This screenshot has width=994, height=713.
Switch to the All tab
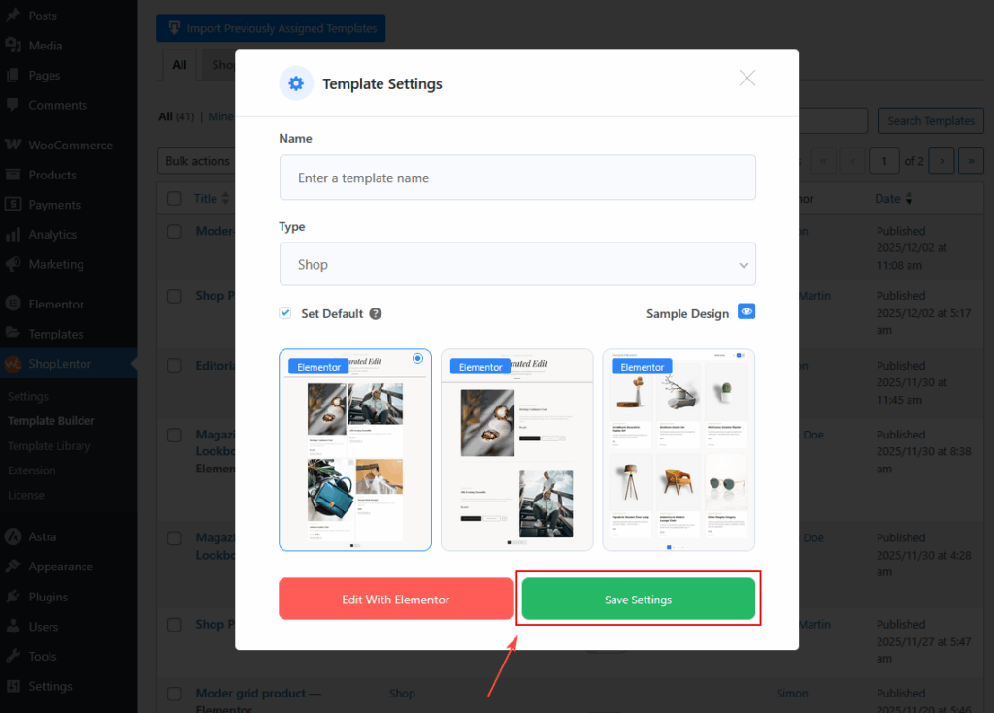pos(180,65)
